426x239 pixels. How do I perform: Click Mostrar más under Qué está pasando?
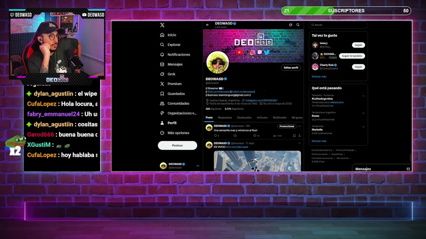(319, 141)
